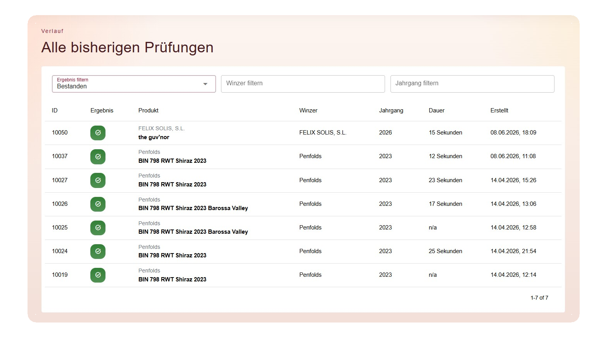
Task: Click product BIN 798 RWT Shiraz in row 10024
Action: pyautogui.click(x=172, y=255)
